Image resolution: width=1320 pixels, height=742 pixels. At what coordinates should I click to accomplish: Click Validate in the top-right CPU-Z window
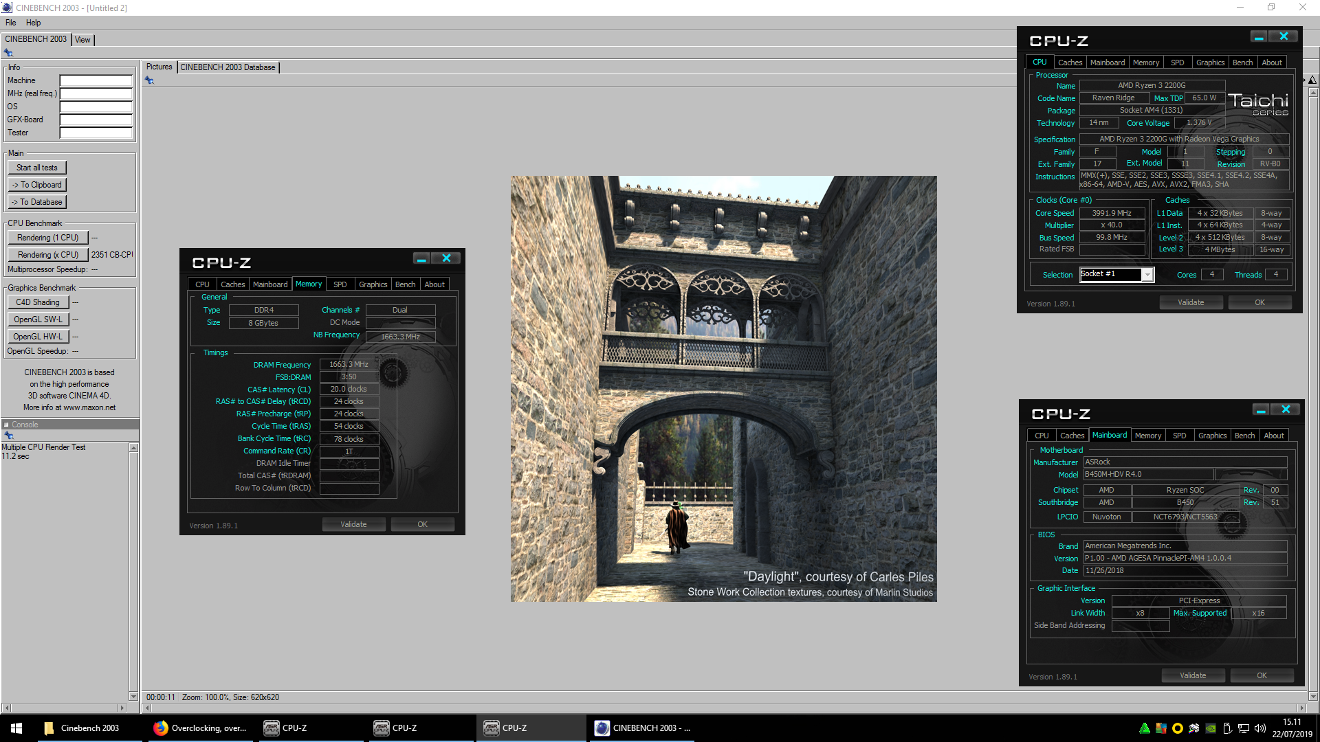(x=1191, y=302)
